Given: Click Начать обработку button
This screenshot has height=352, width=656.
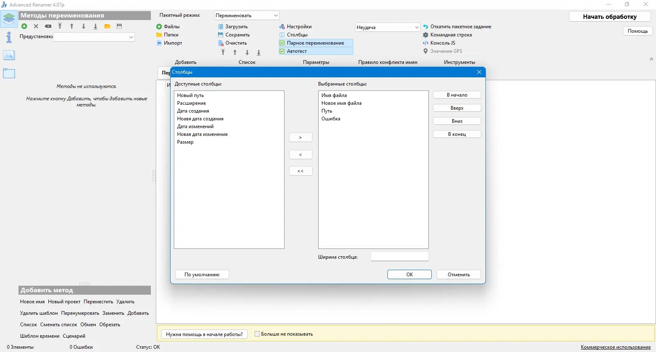Looking at the screenshot, I should coord(610,17).
